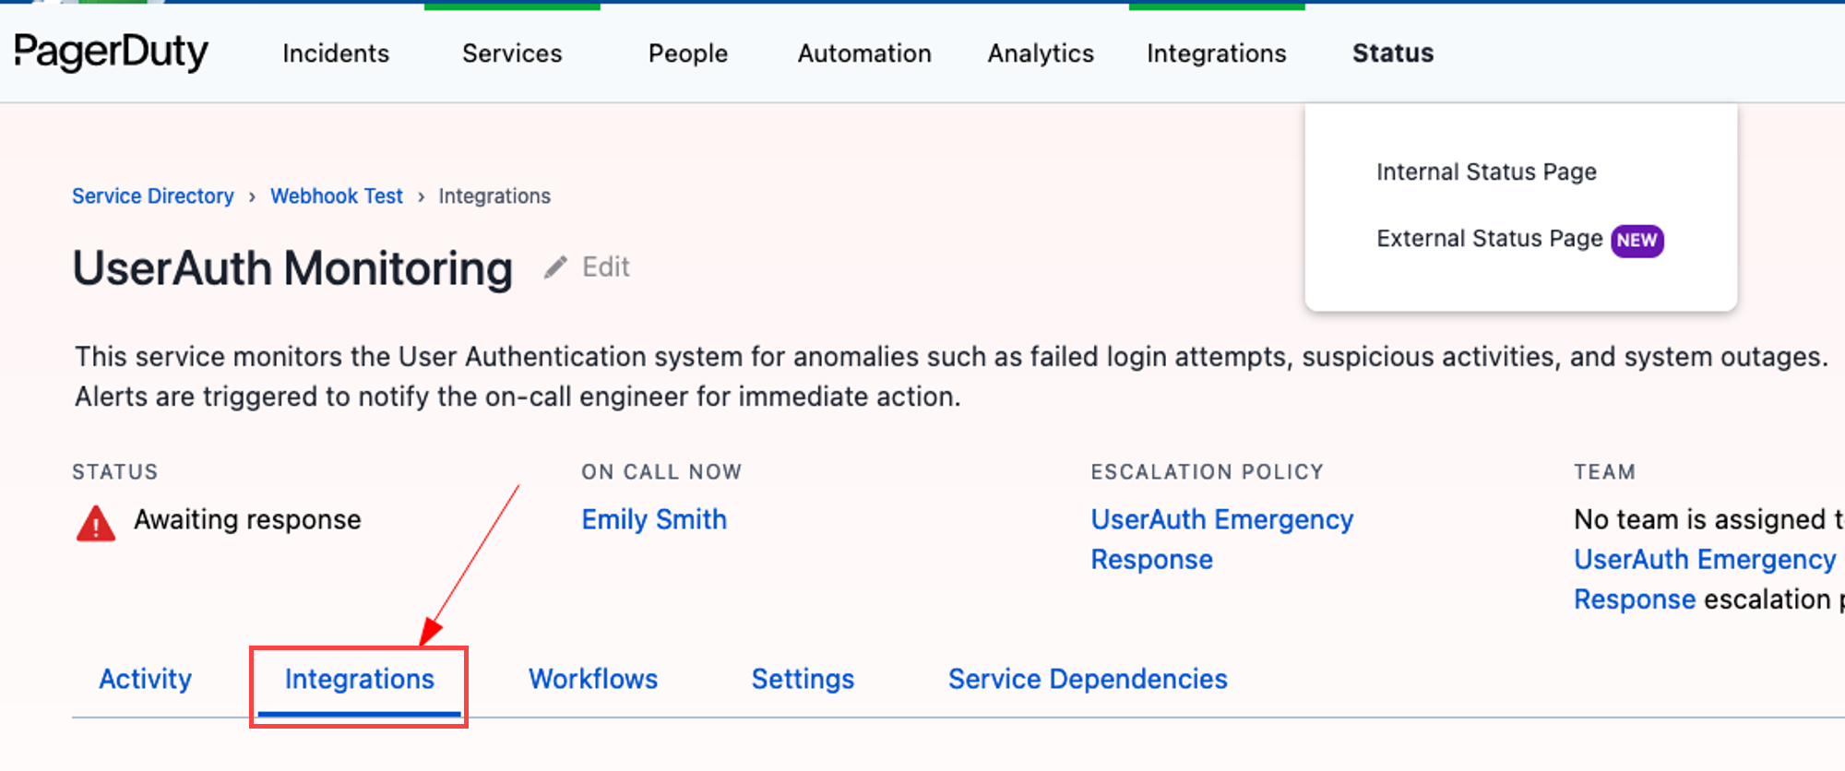Open the Integrations top navigation menu

(1217, 53)
